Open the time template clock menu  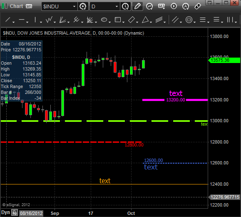click(125, 7)
